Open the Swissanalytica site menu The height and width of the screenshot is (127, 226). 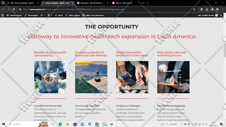(14, 15)
